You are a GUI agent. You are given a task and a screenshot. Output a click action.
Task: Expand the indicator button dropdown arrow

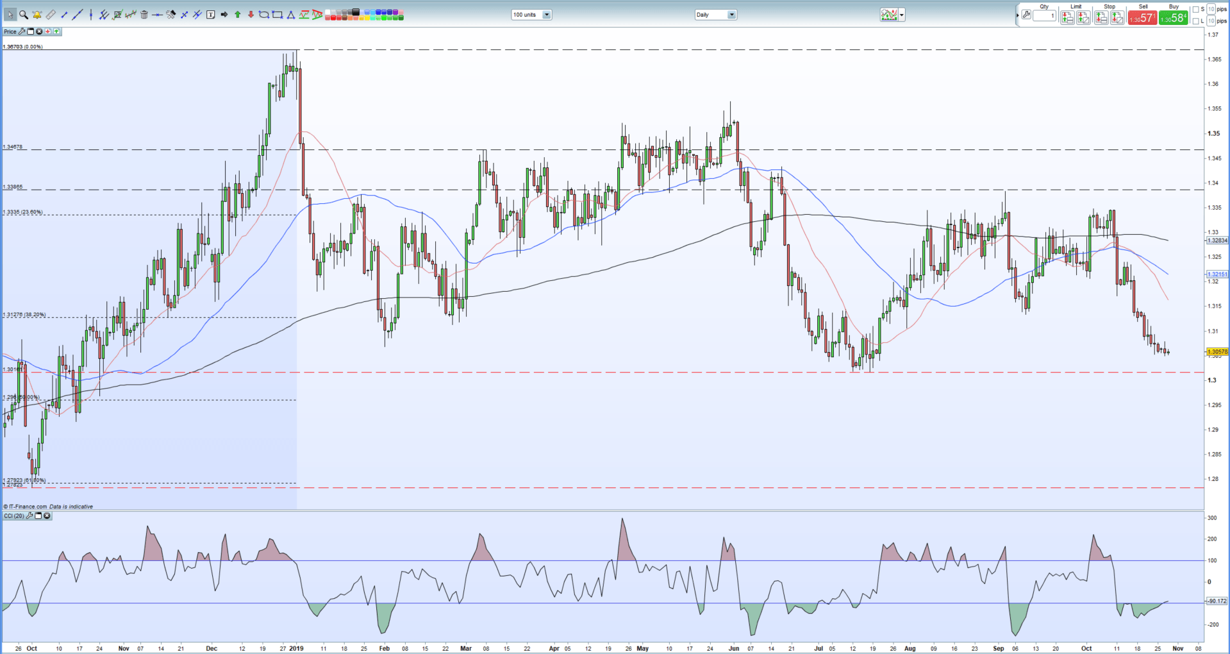(x=902, y=15)
